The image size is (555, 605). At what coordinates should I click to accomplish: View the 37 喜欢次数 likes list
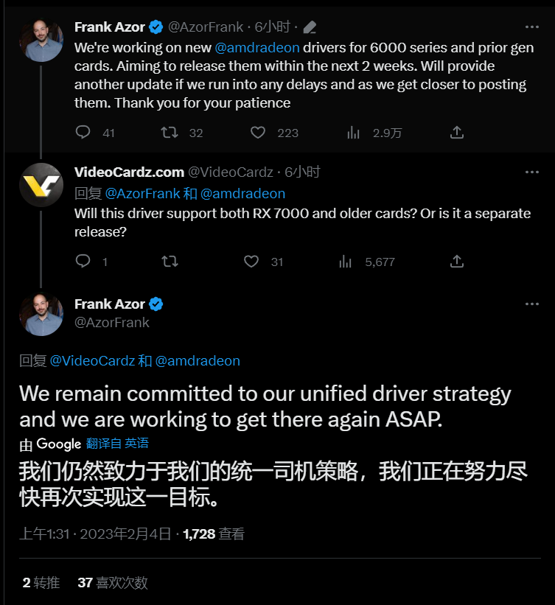(113, 583)
